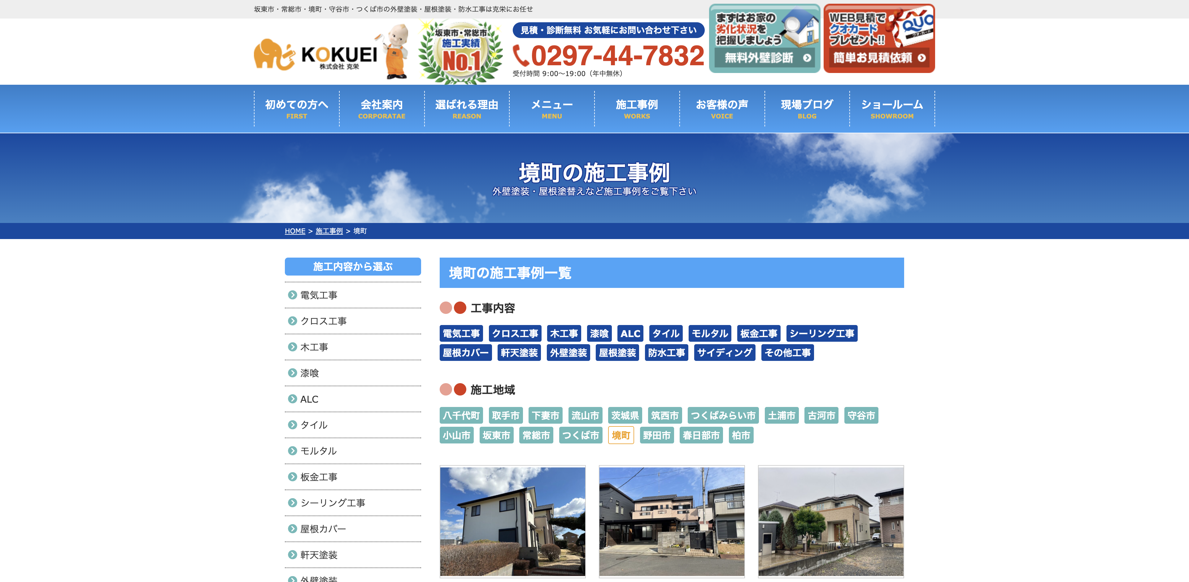
Task: Go to 施工事例 breadcrumb link
Action: coord(329,231)
